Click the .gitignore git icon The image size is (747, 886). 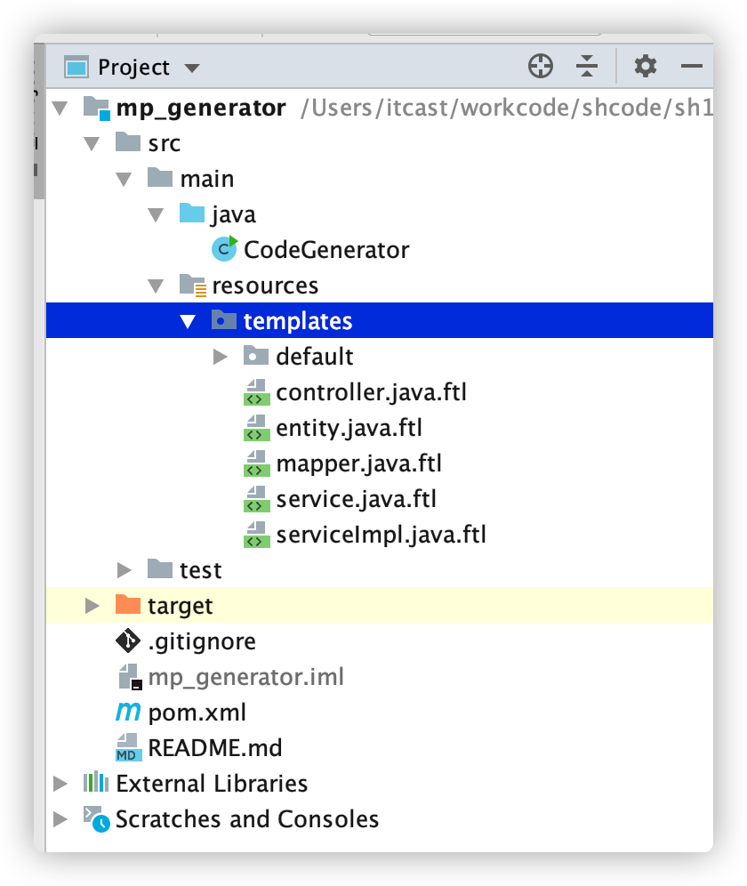[x=128, y=640]
